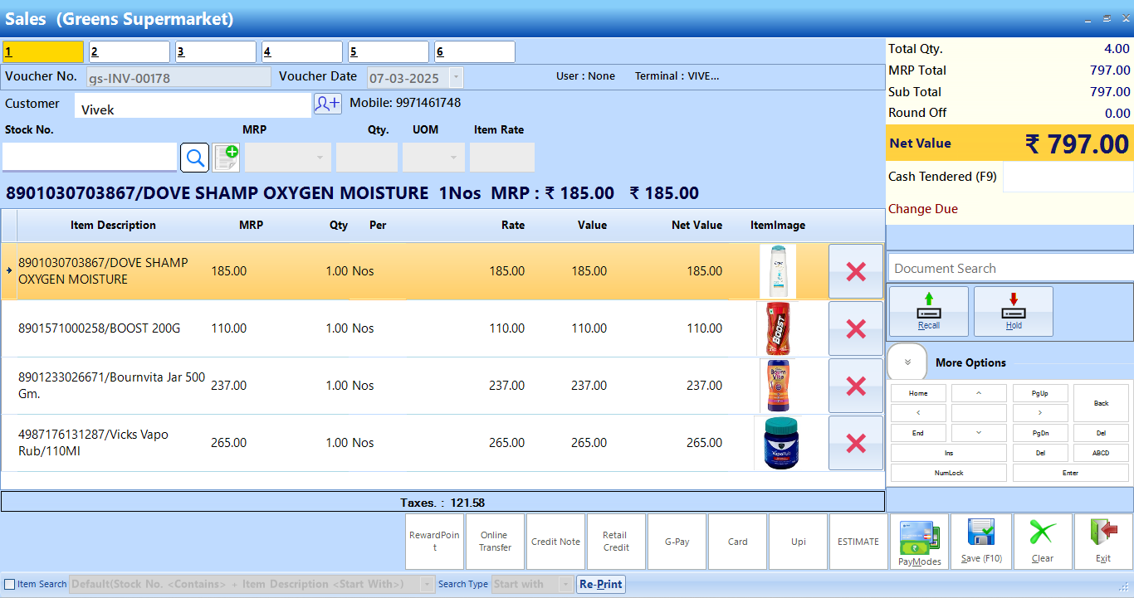Click the left arrow keypad key
The width and height of the screenshot is (1134, 598).
point(918,413)
